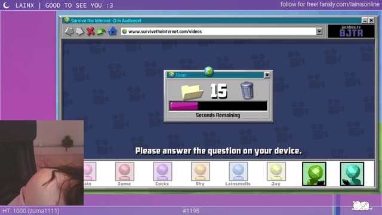Viewport: 382px width, 215px height.
Task: Click the yellow folder icon in Timer
Action: click(192, 91)
